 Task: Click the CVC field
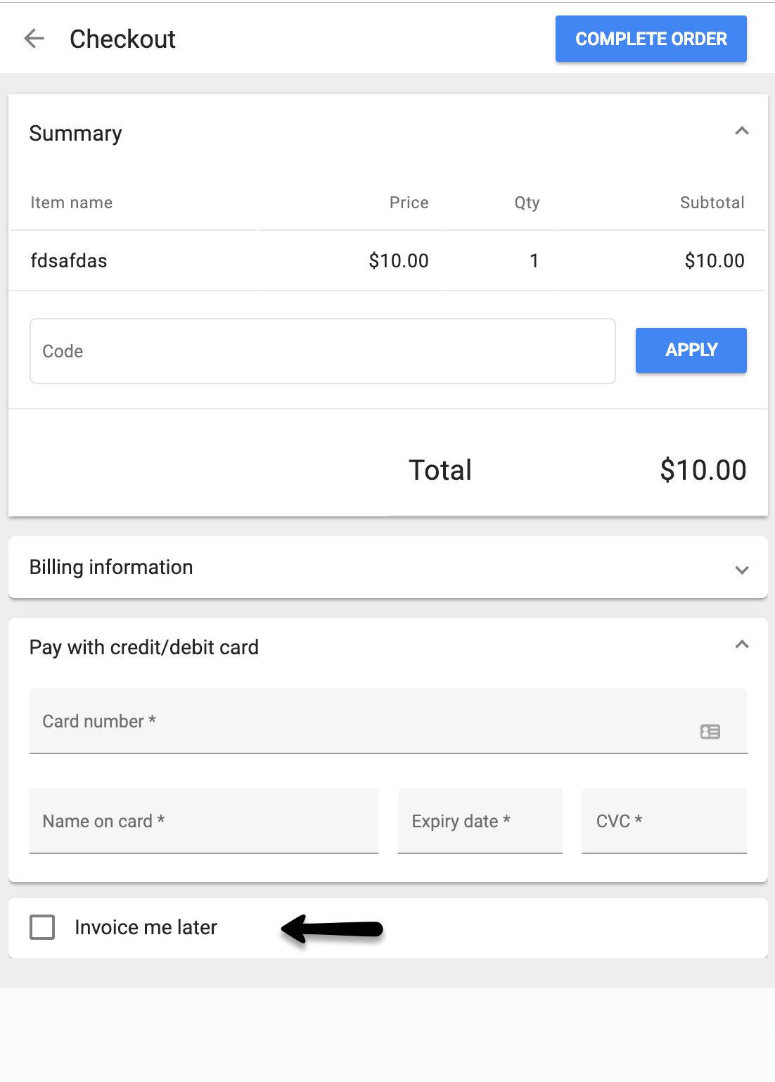[665, 821]
